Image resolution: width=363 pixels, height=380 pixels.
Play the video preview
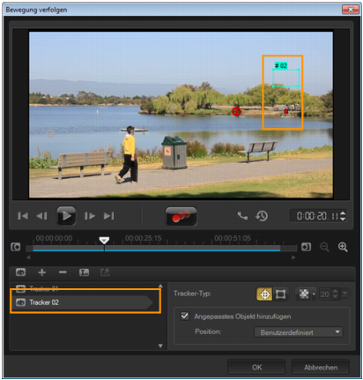click(x=66, y=216)
